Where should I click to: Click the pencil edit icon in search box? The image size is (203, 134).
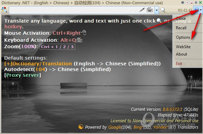point(142,10)
